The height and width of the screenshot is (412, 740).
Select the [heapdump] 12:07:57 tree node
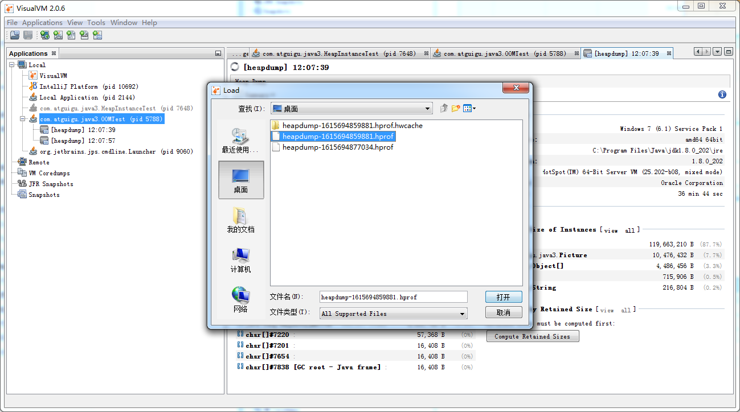[x=83, y=141]
